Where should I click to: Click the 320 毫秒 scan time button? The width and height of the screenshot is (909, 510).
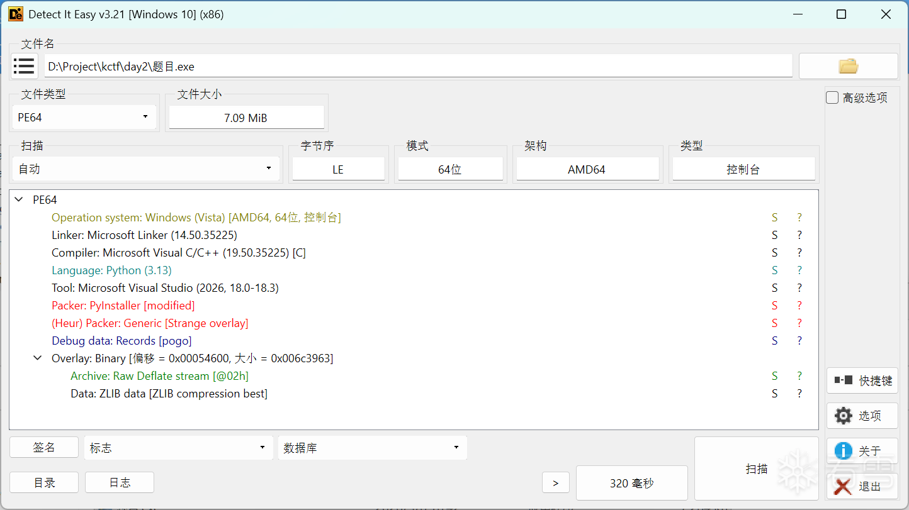coord(632,483)
